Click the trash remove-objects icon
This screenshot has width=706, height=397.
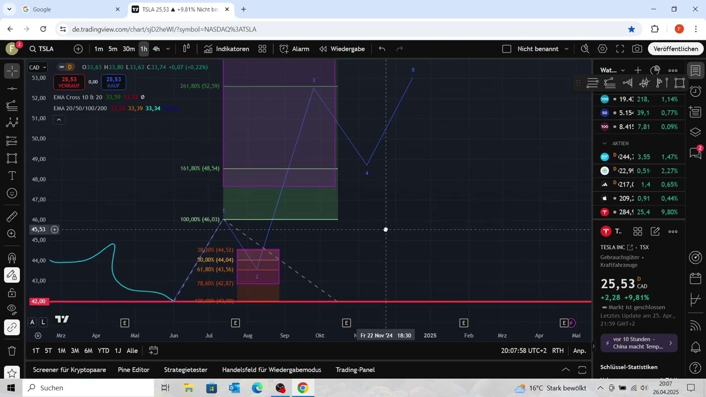pyautogui.click(x=12, y=351)
